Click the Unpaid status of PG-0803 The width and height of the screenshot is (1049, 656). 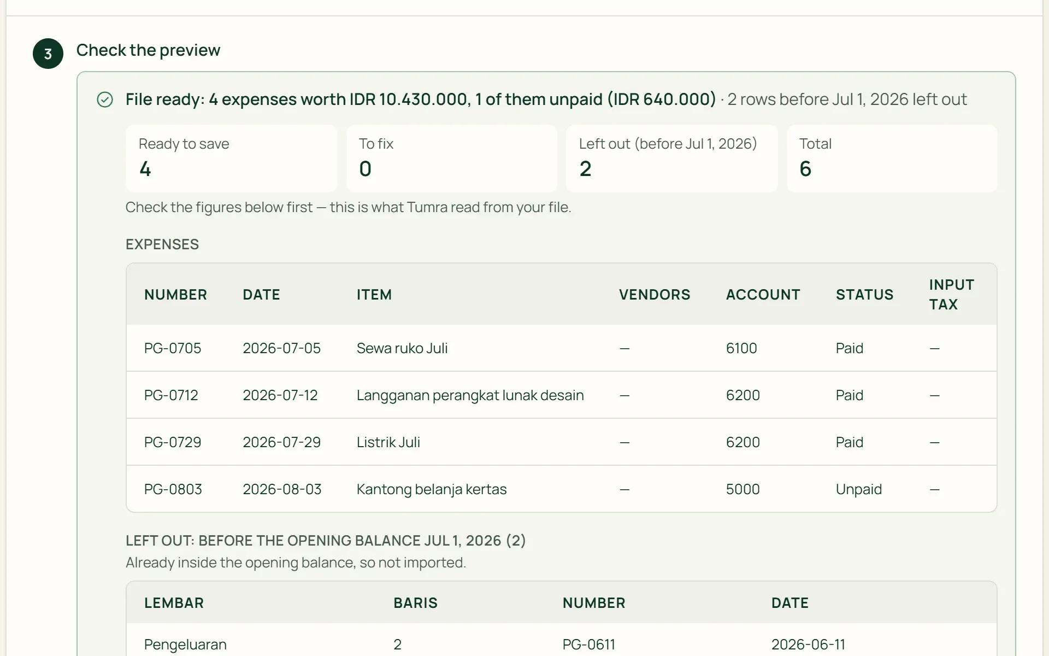859,489
